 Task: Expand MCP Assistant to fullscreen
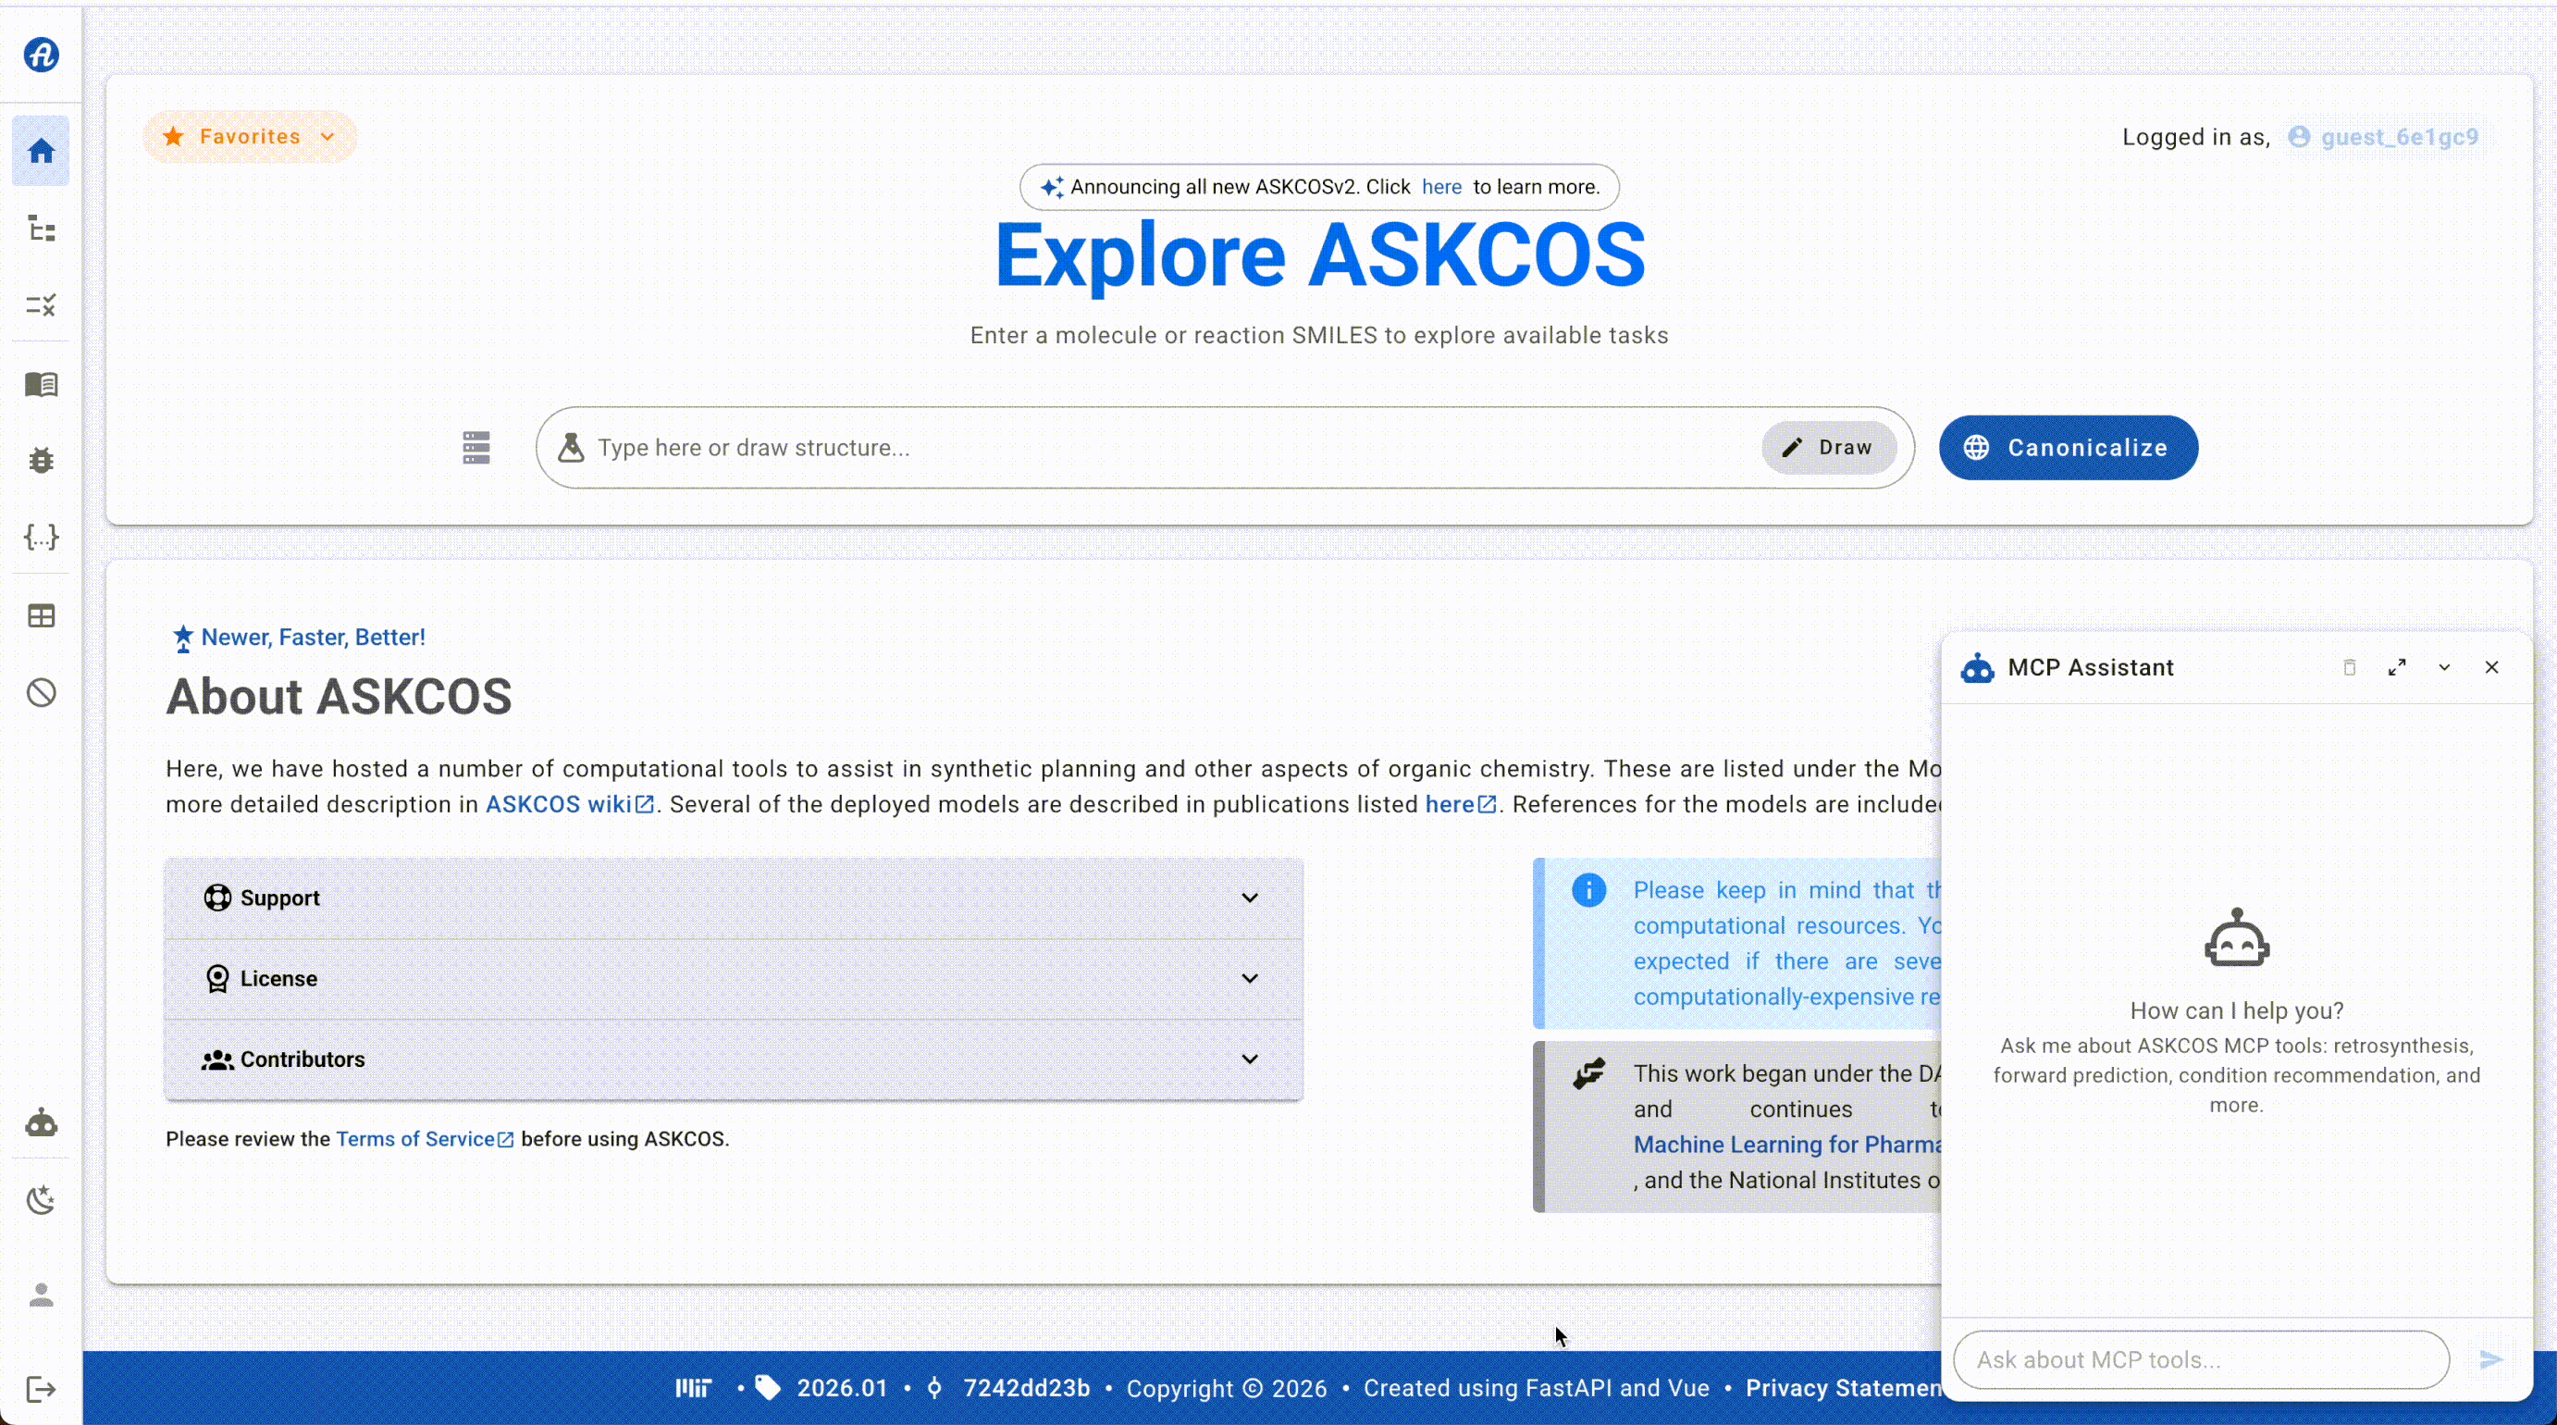coord(2397,667)
